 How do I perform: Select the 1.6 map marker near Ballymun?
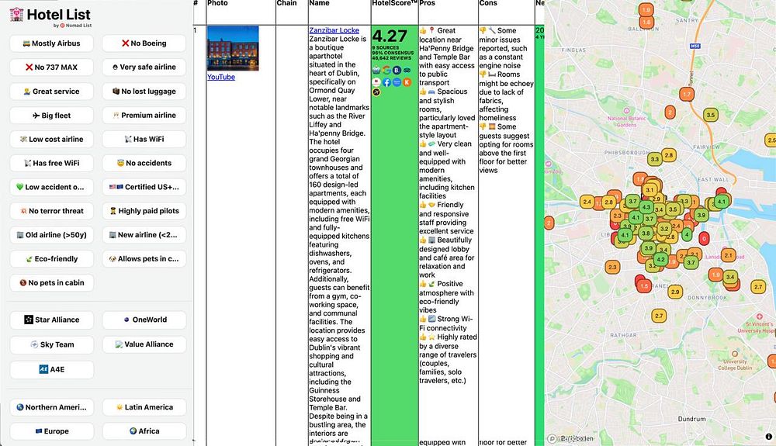click(646, 22)
